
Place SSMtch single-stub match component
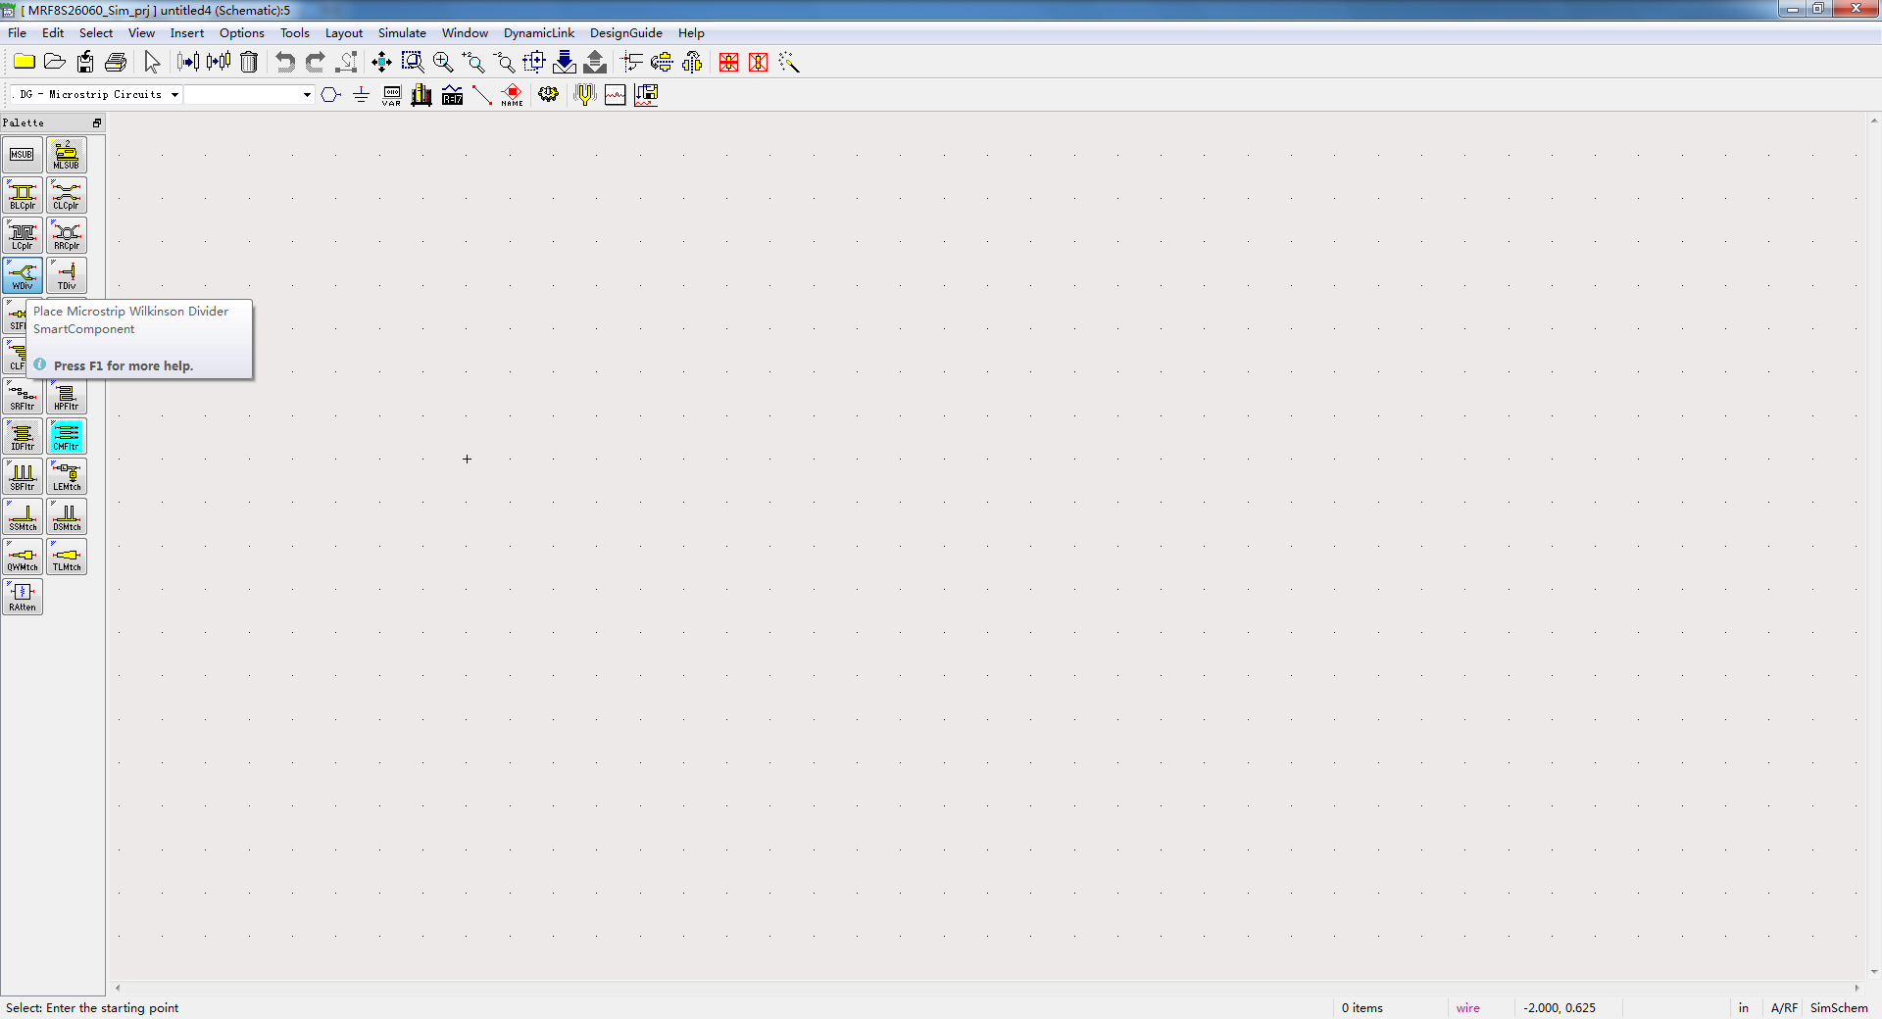click(23, 516)
